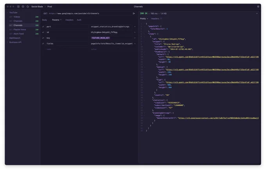Open the Social Blade workspace menu
Screen dimensions: 266x171
[37, 7]
